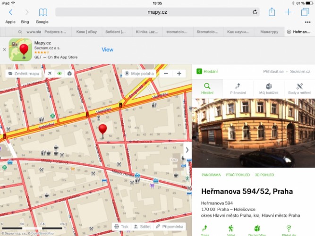The image size is (315, 236).
Task: Open the Safari bookmarks book icon
Action: (43, 12)
